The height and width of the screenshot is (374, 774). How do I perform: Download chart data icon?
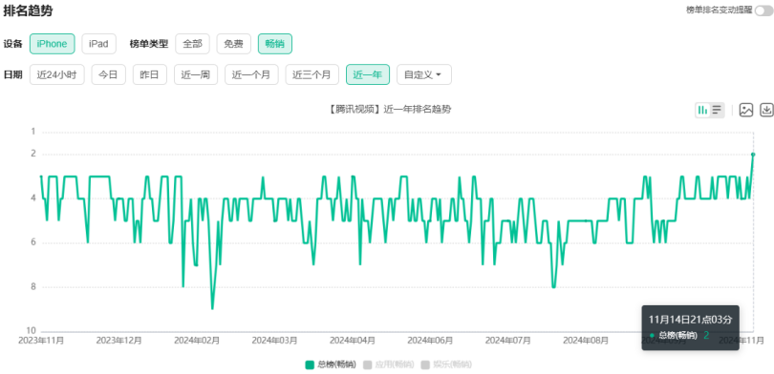[x=766, y=110]
